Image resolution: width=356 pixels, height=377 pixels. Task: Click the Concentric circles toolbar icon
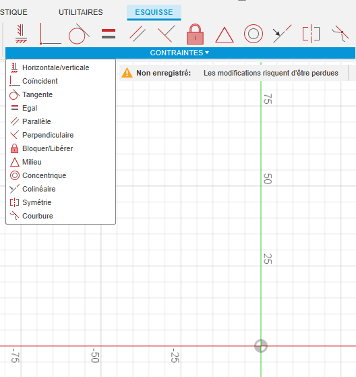[x=254, y=34]
